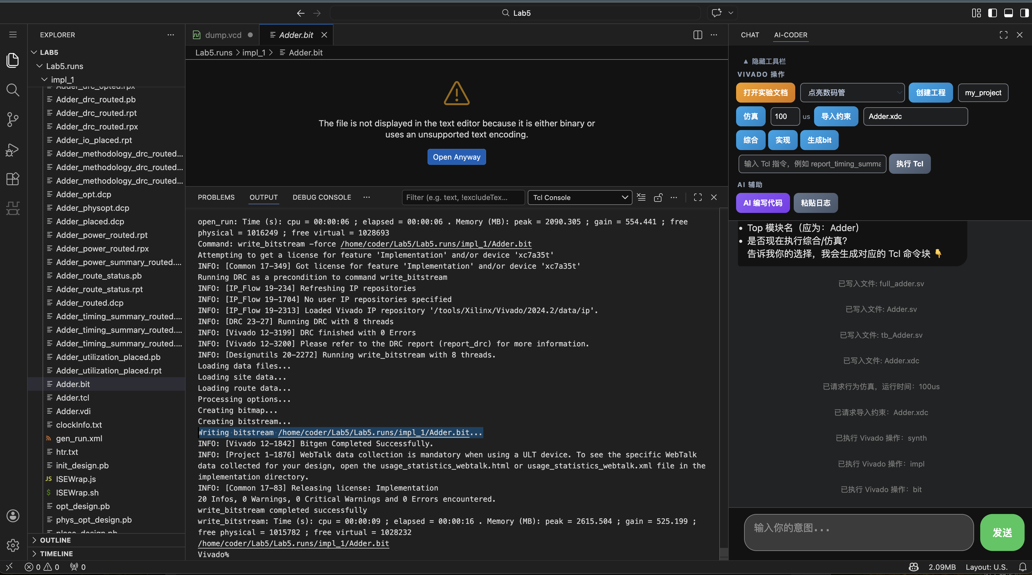Open the Accounts icon in the sidebar
Image resolution: width=1032 pixels, height=575 pixels.
coord(12,516)
